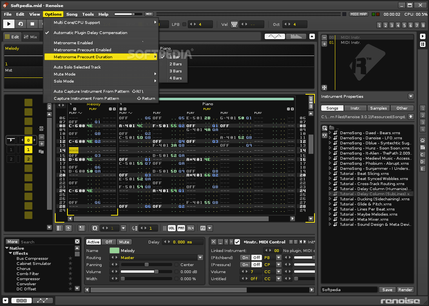Click the parent directory up arrow icon
Viewport: 429px width, 306px height.
[411, 117]
